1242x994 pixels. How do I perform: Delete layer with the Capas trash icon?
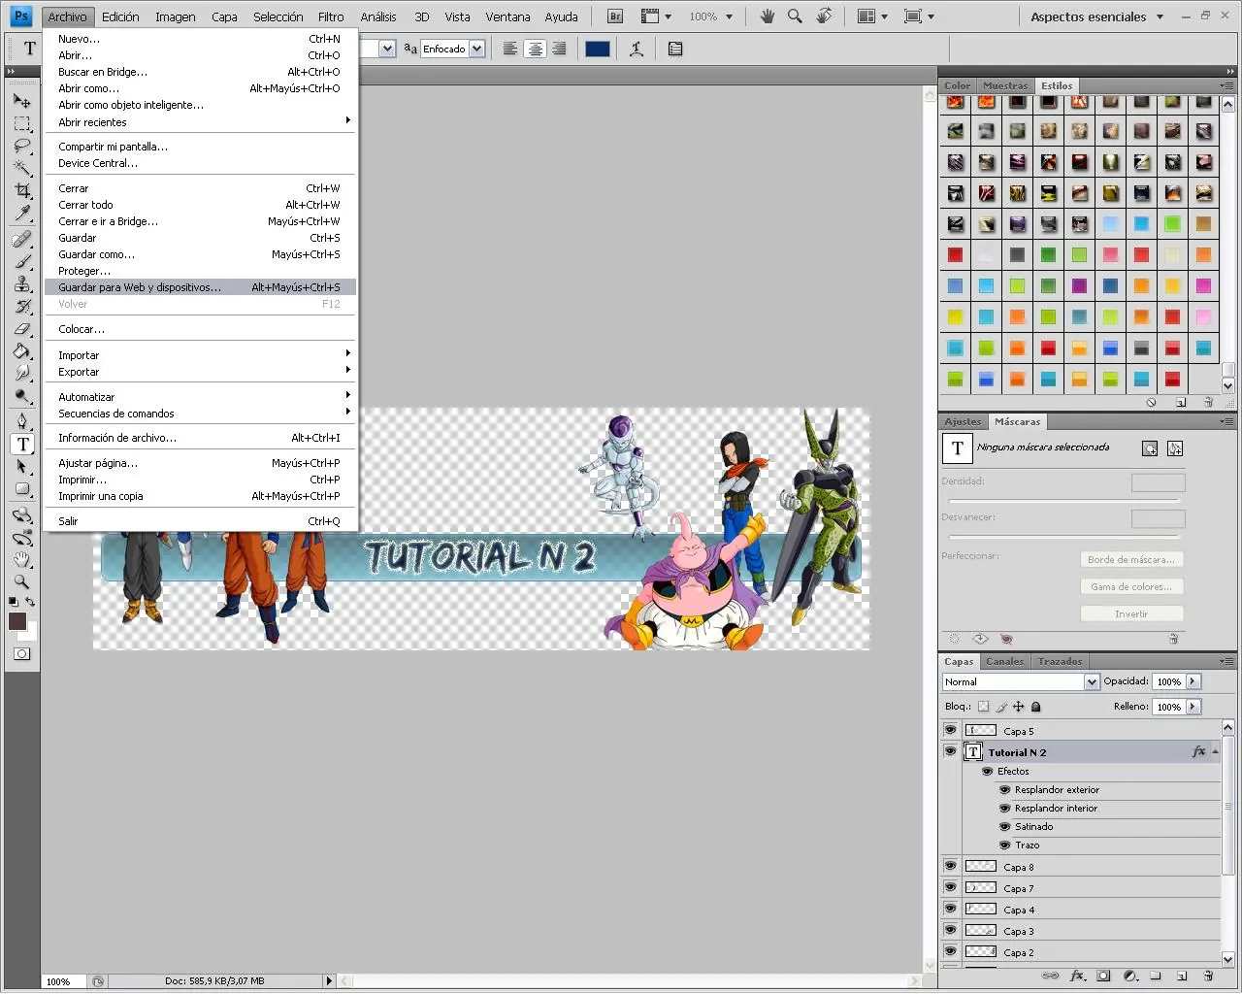1208,976
